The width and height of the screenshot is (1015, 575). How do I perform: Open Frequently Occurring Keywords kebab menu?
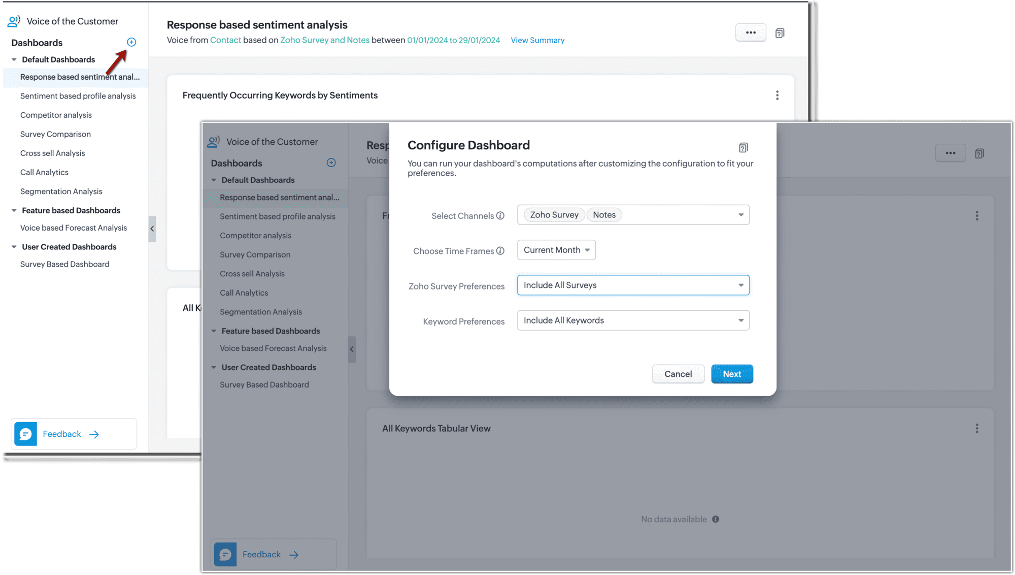777,95
